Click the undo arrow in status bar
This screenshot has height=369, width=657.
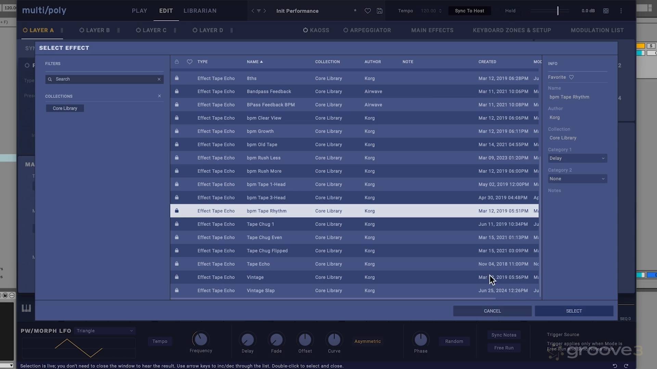pyautogui.click(x=615, y=366)
